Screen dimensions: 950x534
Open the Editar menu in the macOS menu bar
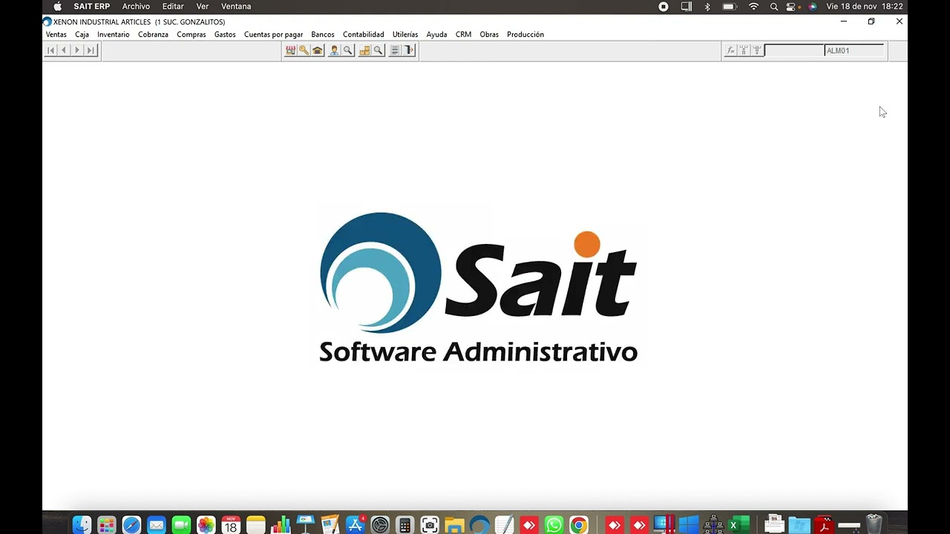point(173,7)
